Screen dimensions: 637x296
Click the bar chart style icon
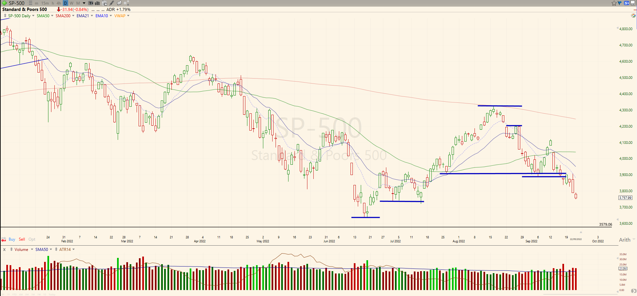[x=97, y=3]
